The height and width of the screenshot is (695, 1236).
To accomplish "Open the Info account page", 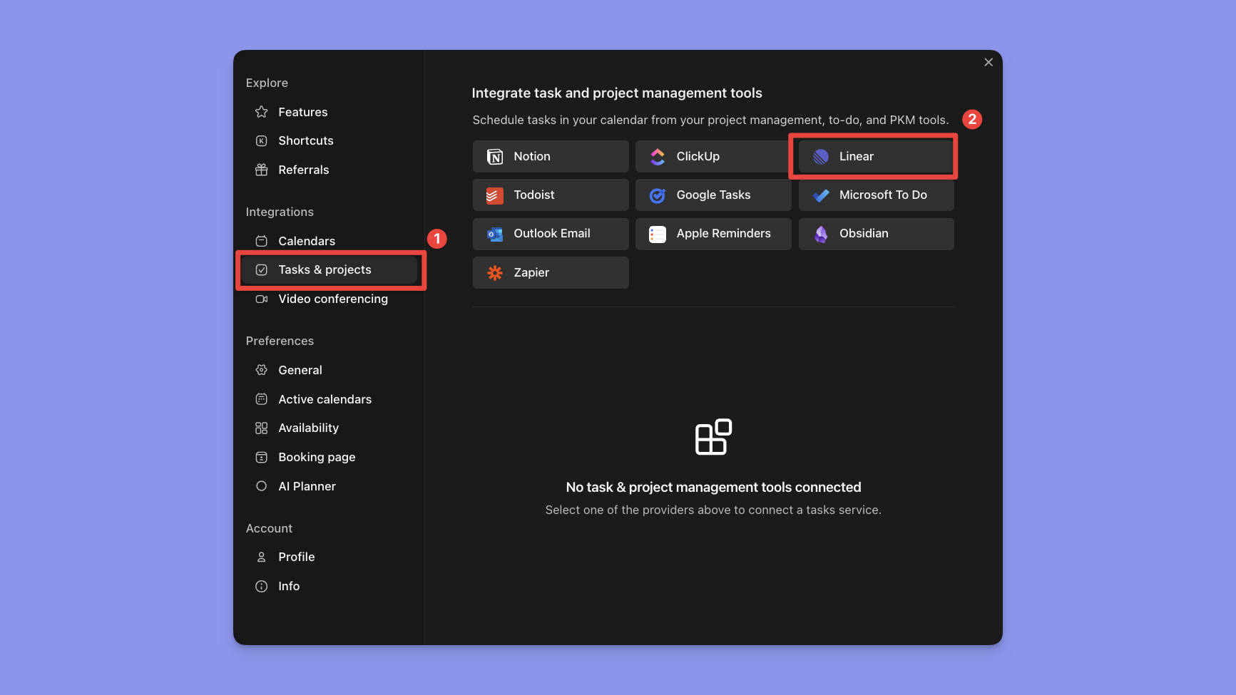I will click(x=329, y=587).
